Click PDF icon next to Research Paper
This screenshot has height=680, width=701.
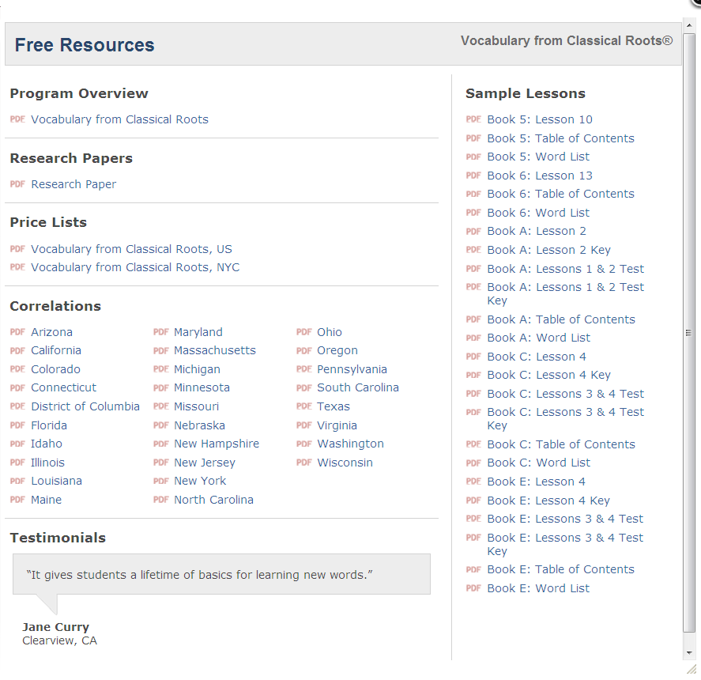pyautogui.click(x=17, y=184)
